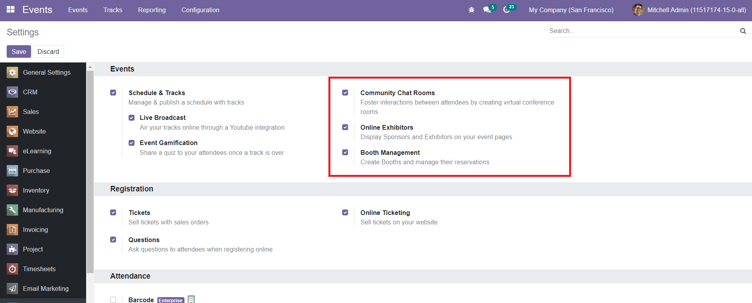Screen dimensions: 752x303
Task: Open the Configuration menu
Action: tap(201, 10)
